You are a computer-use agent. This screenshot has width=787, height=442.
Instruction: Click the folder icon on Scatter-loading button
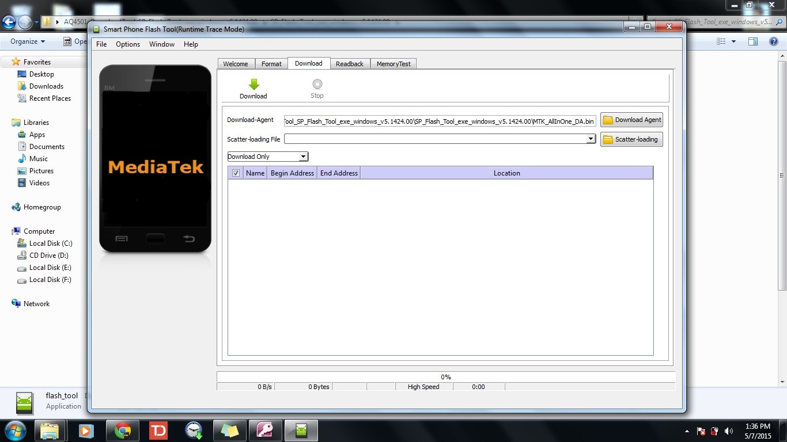pyautogui.click(x=608, y=139)
